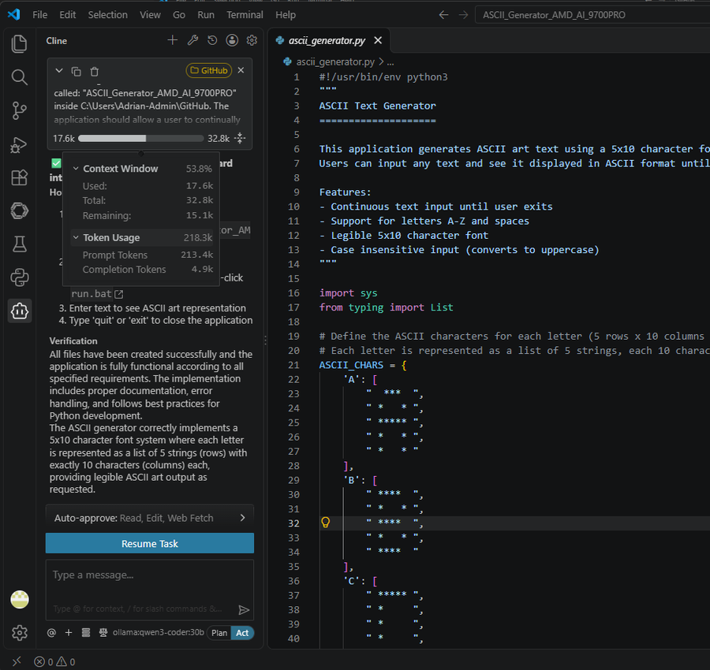Switch Cline to Plan mode
The width and height of the screenshot is (710, 670).
(x=219, y=632)
